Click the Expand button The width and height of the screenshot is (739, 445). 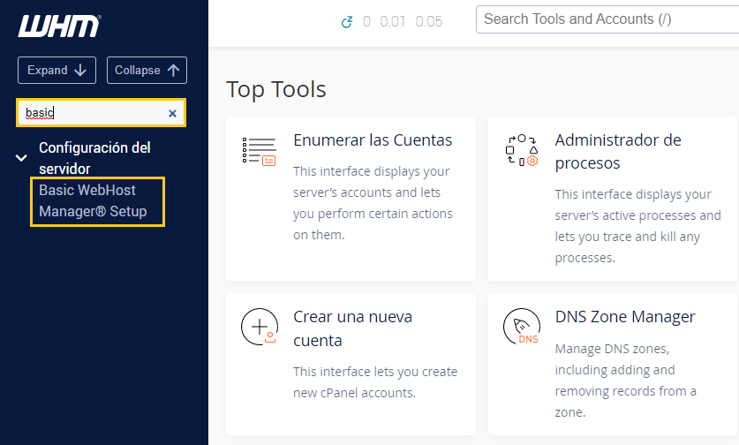coord(57,71)
